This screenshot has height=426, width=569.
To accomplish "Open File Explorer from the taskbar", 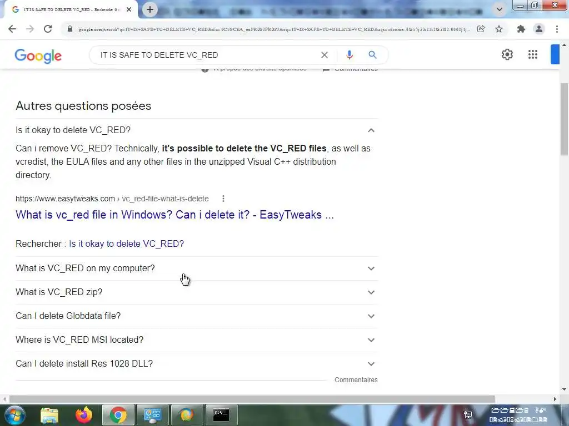I will point(49,415).
